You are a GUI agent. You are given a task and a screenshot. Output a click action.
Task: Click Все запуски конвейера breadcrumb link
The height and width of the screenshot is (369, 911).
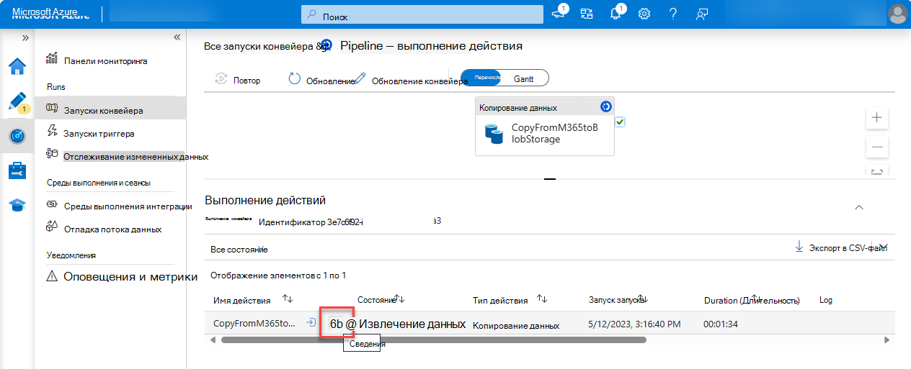tap(259, 46)
